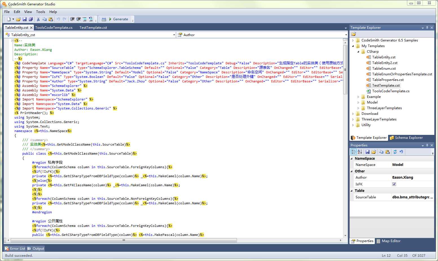
Task: Expand the Download folder
Action: 353,114
